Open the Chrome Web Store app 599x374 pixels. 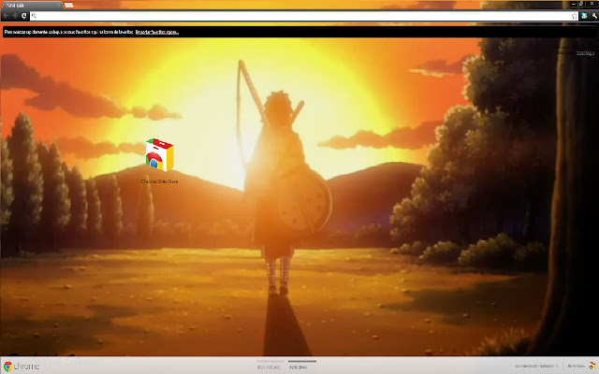(x=160, y=161)
